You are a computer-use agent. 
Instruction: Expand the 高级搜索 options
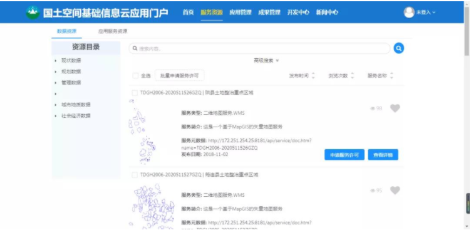266,61
